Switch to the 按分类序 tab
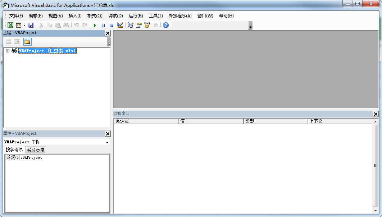 [36, 150]
